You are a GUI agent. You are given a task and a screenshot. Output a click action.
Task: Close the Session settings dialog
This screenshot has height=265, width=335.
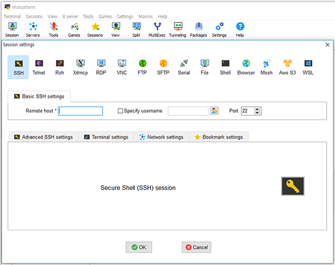coord(328,45)
